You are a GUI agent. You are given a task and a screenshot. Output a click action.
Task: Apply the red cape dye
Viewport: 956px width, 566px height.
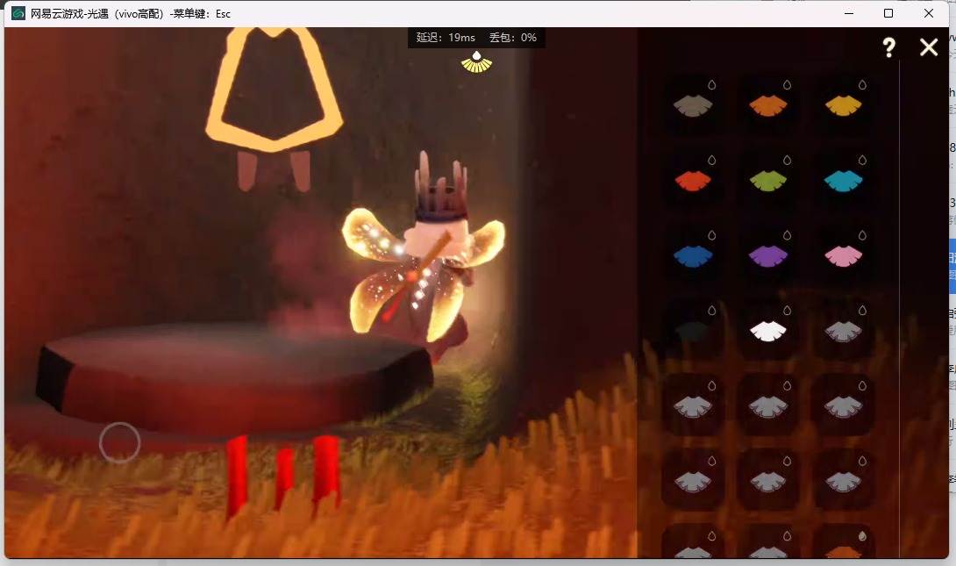click(693, 180)
